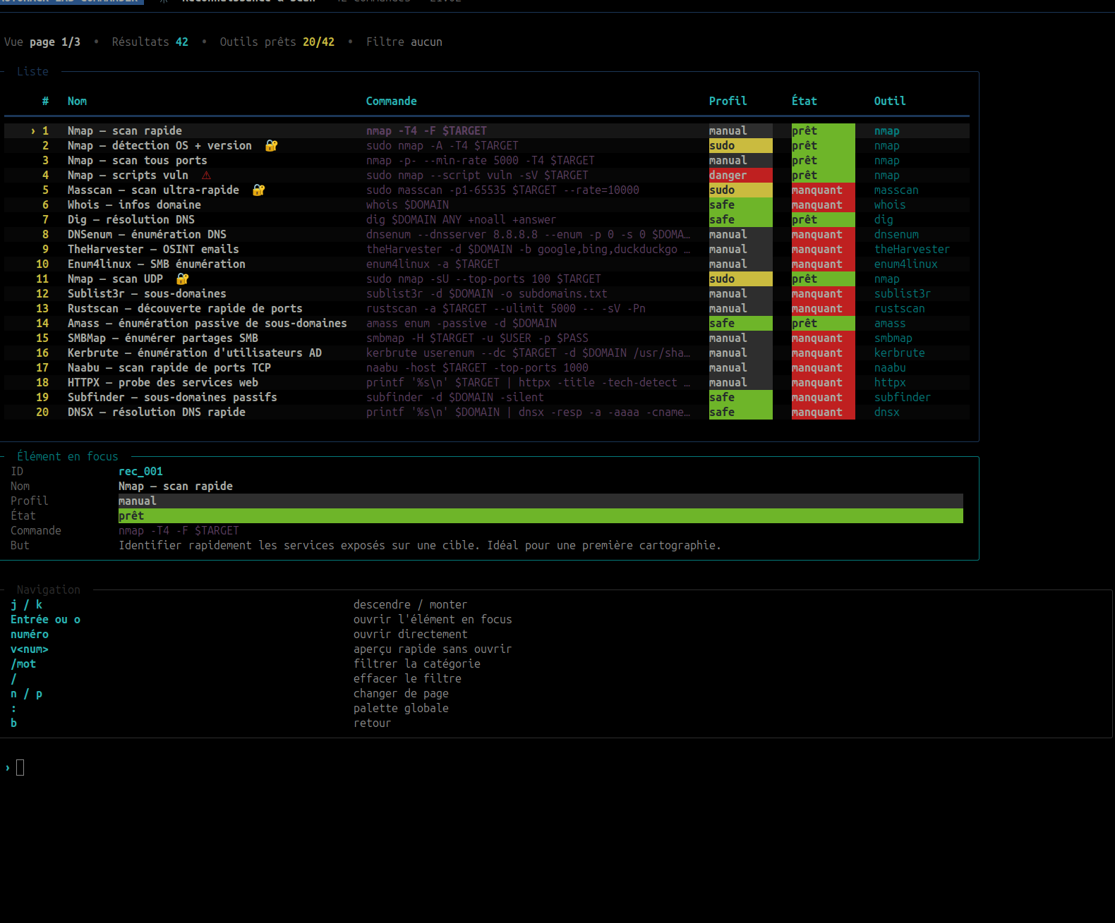Click the Outil column header
Screen dimensions: 1115x923
click(889, 102)
